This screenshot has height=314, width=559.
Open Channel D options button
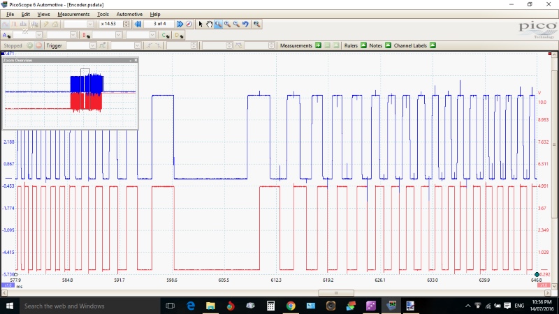(x=179, y=35)
